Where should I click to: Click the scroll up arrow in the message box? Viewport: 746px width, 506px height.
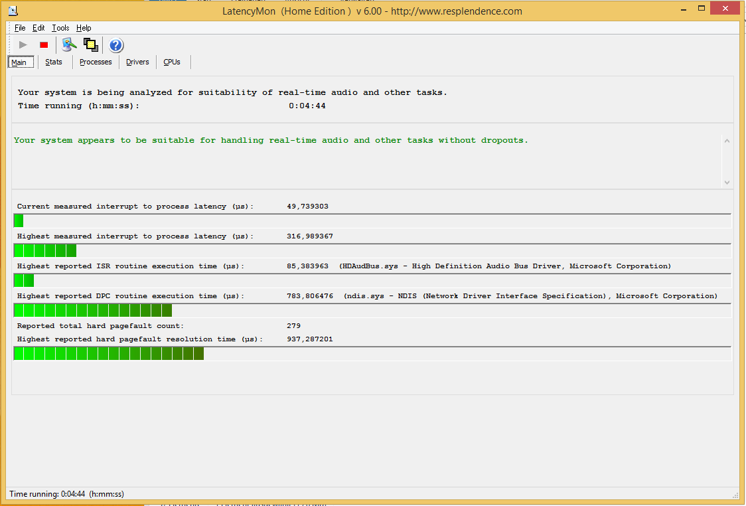(x=727, y=141)
